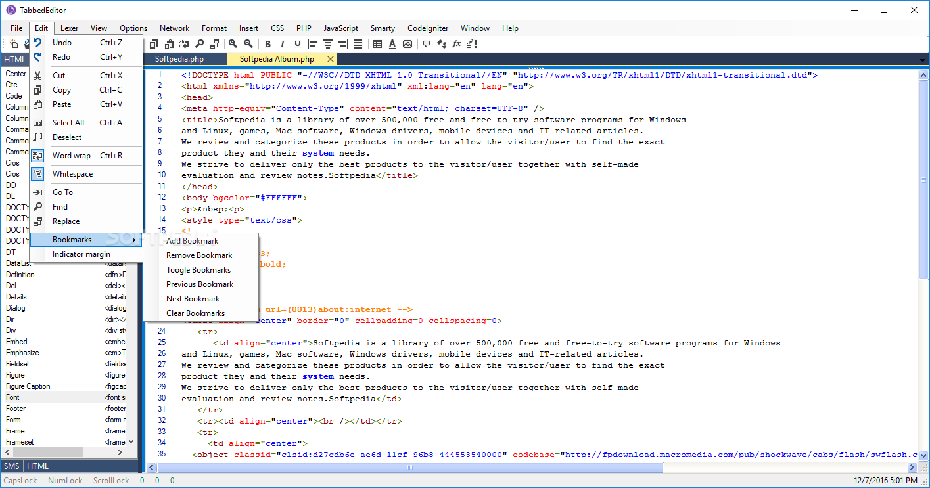Click the snippet list scroll-down arrow
The image size is (930, 488).
[131, 442]
